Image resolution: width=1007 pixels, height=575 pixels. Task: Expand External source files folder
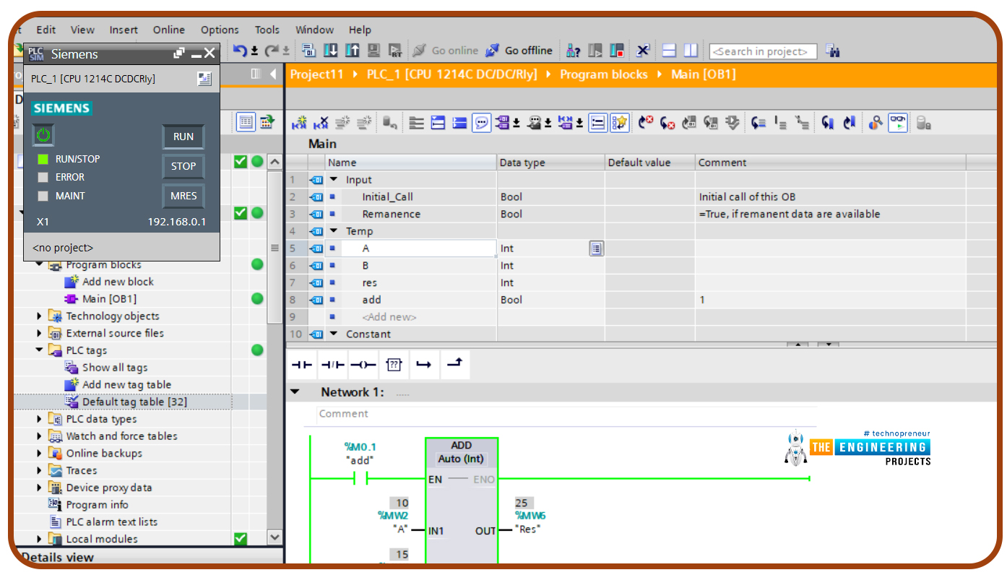[x=39, y=334]
